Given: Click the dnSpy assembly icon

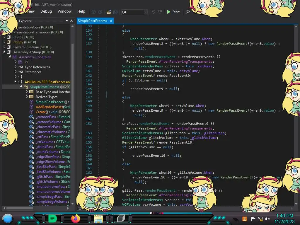Looking at the screenshot, I should (x=9, y=42).
